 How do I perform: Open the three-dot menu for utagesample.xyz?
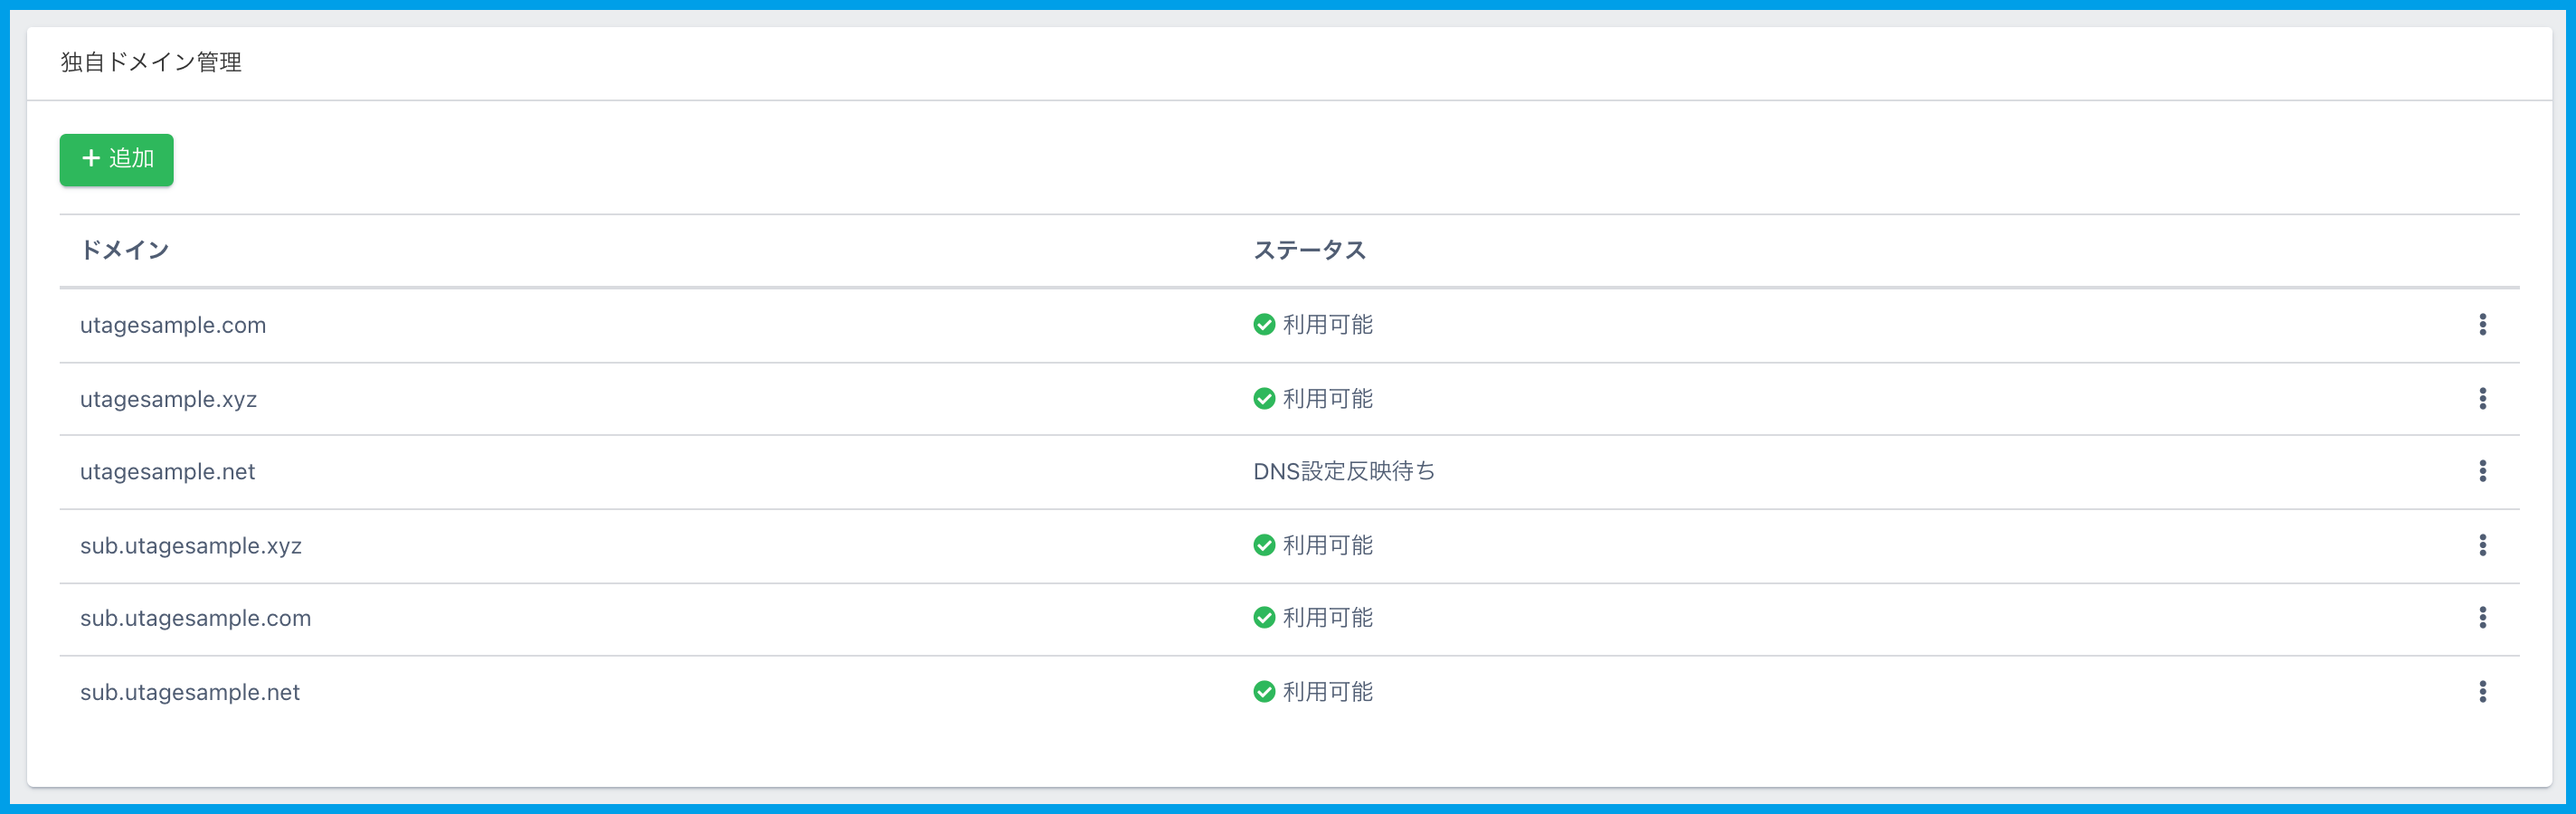coord(2482,398)
